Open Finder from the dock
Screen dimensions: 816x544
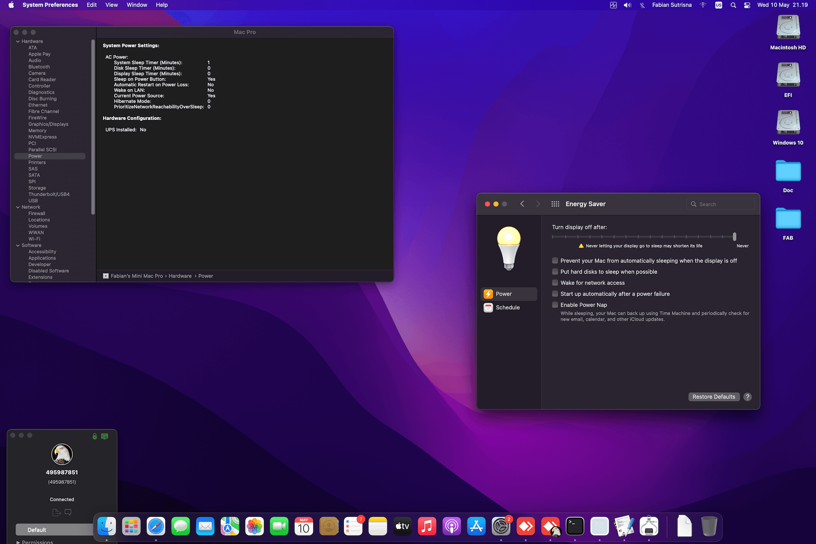[x=107, y=527]
